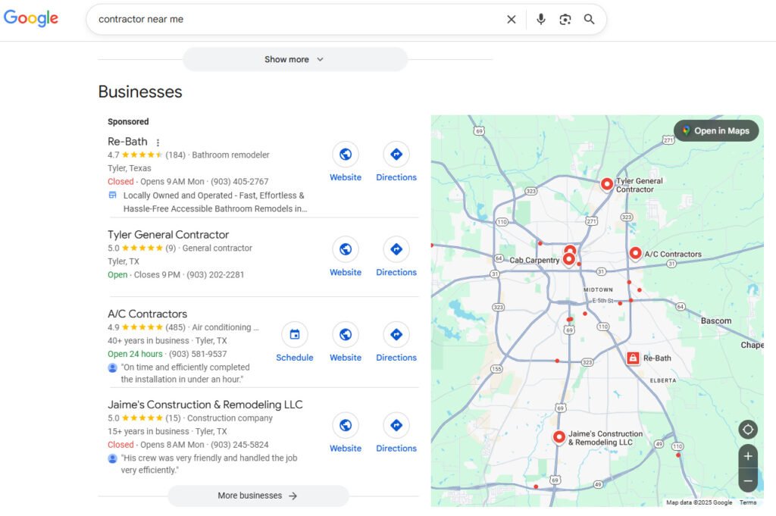Click the Jaime's Construction map marker
Screen dimensions: 776x516
[x=559, y=436]
